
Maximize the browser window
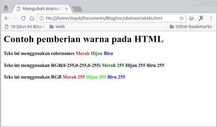205,3
